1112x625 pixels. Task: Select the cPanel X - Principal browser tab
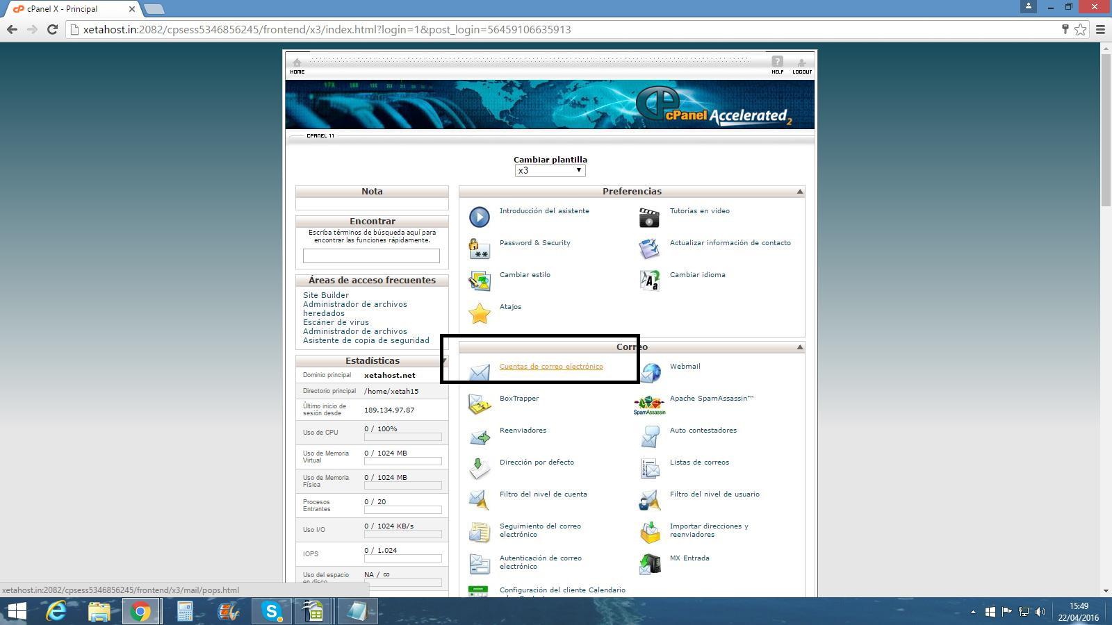[x=69, y=9]
